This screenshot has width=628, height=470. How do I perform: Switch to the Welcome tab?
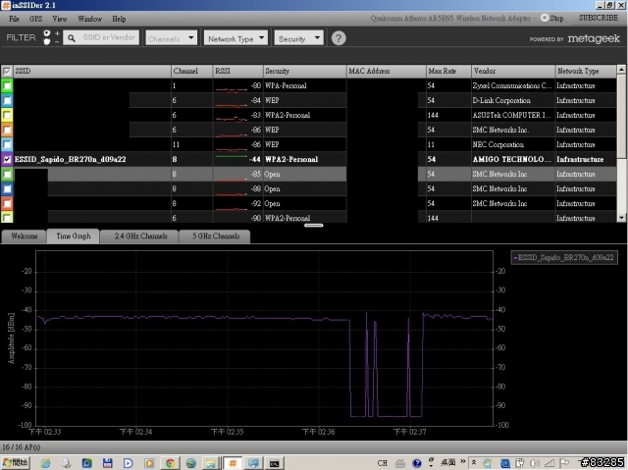[x=24, y=236]
